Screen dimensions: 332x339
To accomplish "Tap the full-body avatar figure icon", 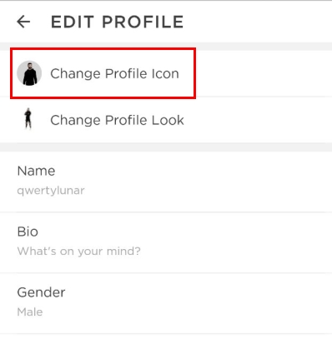I will point(28,118).
